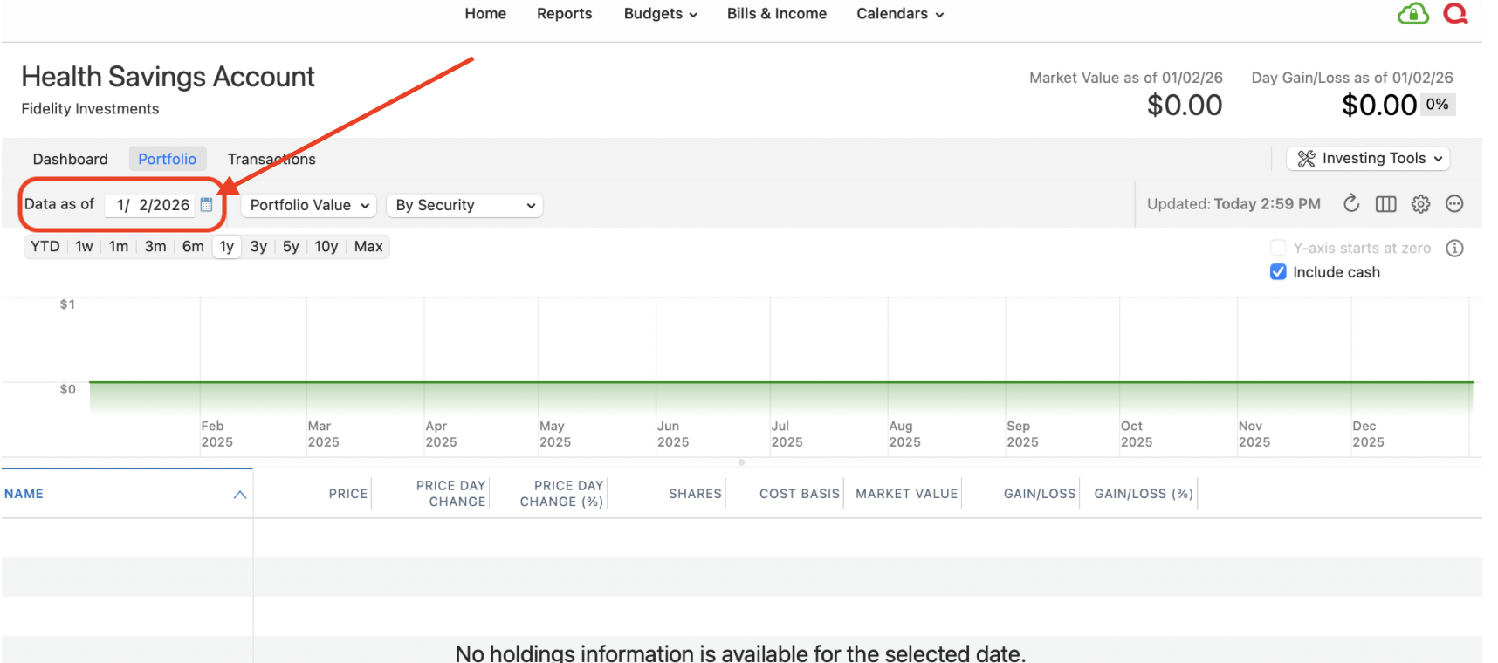Click the Day Gain/Loss 0% badge
Screen dimensions: 1498x663
click(1438, 105)
